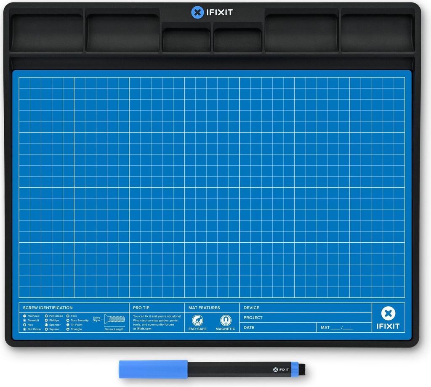
Task: Click the Magnetic feature icon
Action: pos(226,321)
